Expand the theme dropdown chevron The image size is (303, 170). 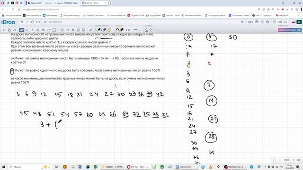[289, 22]
